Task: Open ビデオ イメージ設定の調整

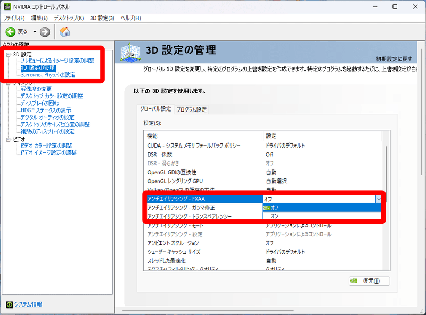Action: click(48, 152)
